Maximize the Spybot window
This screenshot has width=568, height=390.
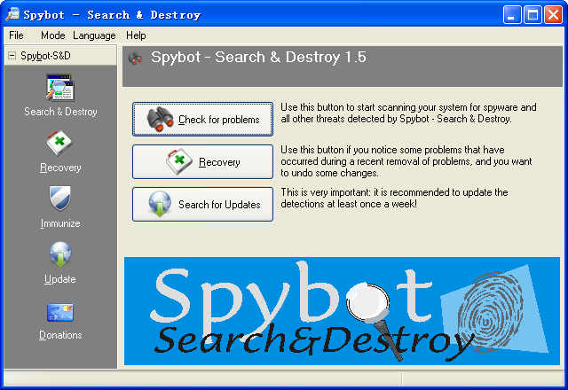[x=532, y=14]
